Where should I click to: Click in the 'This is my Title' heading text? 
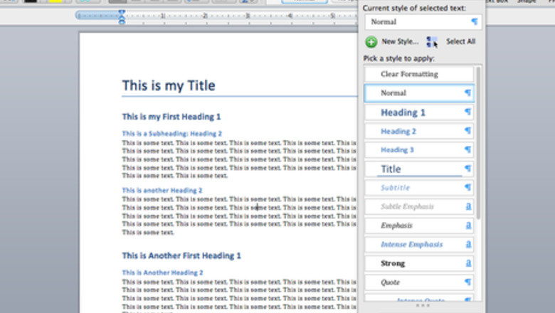pyautogui.click(x=168, y=86)
